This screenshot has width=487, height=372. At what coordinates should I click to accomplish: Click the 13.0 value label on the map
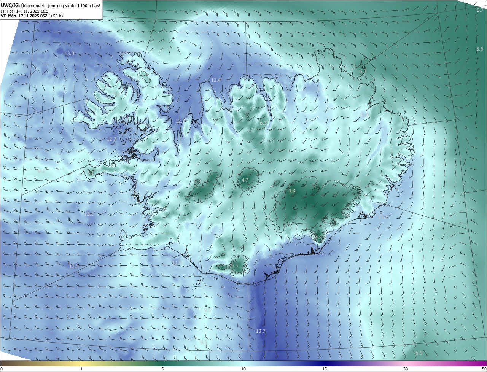[69, 54]
